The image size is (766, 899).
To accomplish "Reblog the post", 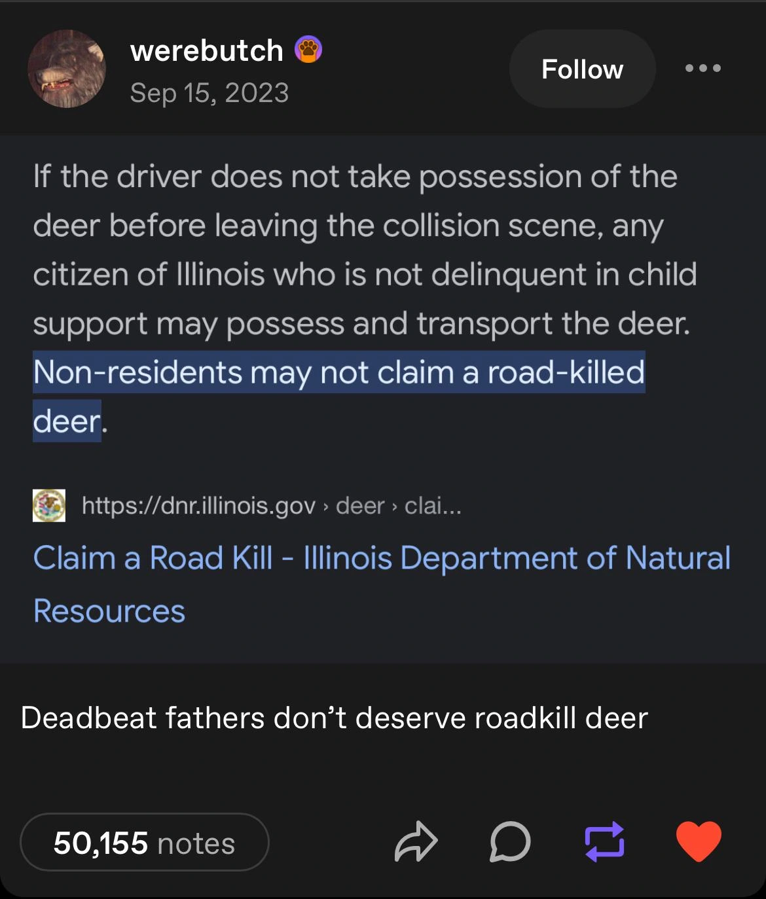I will 604,842.
